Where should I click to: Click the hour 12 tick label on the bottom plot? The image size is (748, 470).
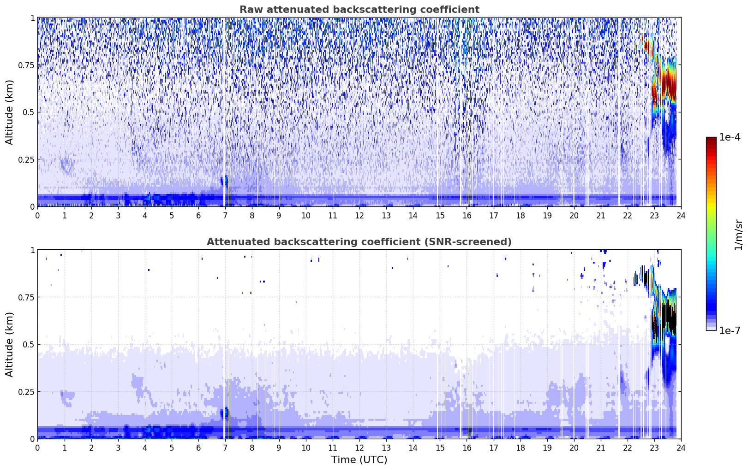(x=359, y=447)
